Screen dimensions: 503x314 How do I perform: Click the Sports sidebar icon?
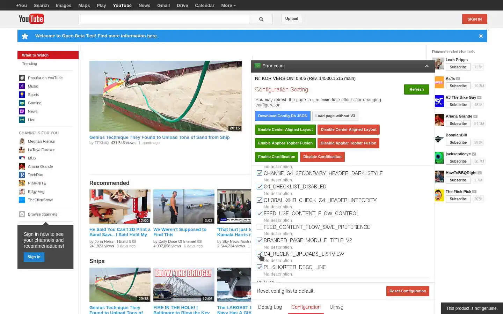pos(22,95)
